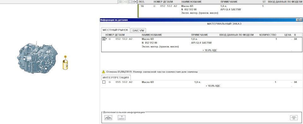The width and height of the screenshot is (303, 124).
Task: Toggle the split panel layout icon
Action: click(130, 2)
